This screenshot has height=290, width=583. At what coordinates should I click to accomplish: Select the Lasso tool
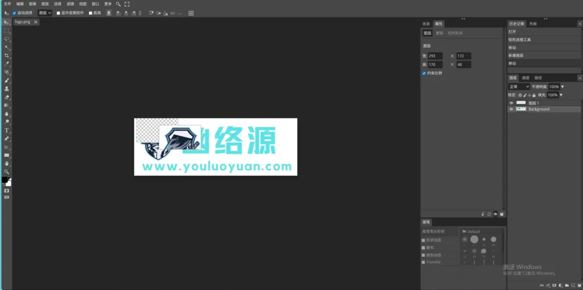(x=7, y=39)
